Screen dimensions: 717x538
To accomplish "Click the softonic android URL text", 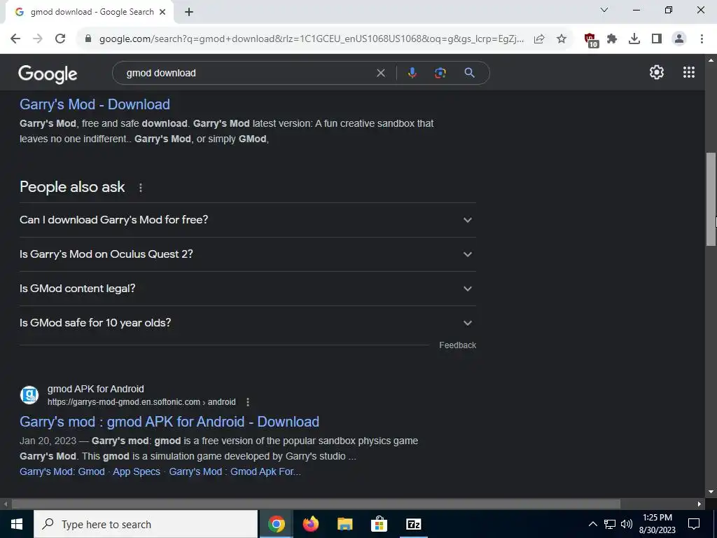I will point(141,402).
